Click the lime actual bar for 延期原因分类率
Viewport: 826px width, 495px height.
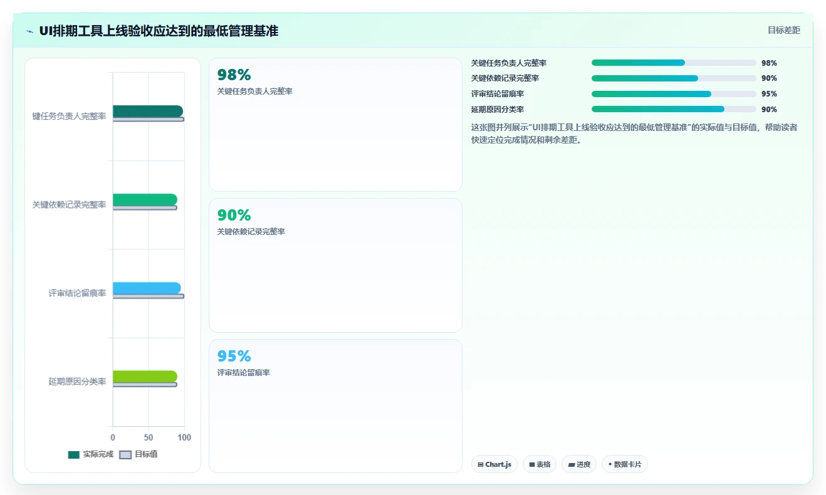145,376
